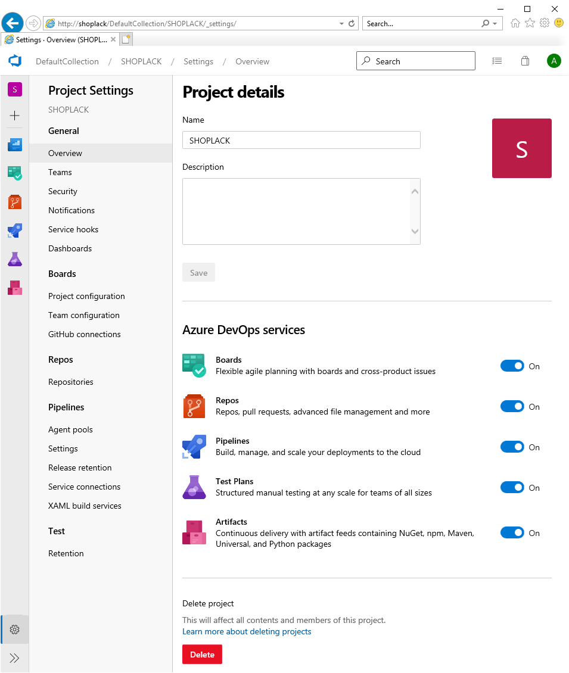Expand left rail with double chevron

pyautogui.click(x=15, y=658)
